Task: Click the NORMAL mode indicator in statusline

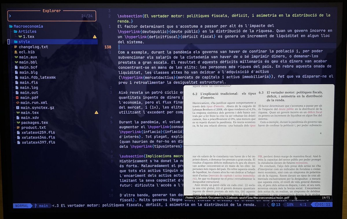Action: tap(22, 206)
